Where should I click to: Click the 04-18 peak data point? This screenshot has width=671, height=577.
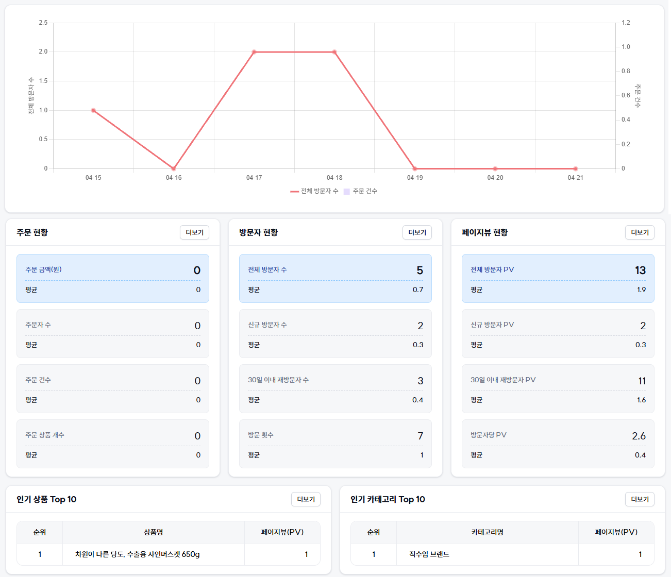tap(334, 52)
